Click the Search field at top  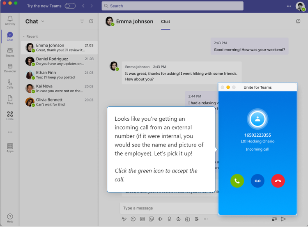tap(172, 6)
